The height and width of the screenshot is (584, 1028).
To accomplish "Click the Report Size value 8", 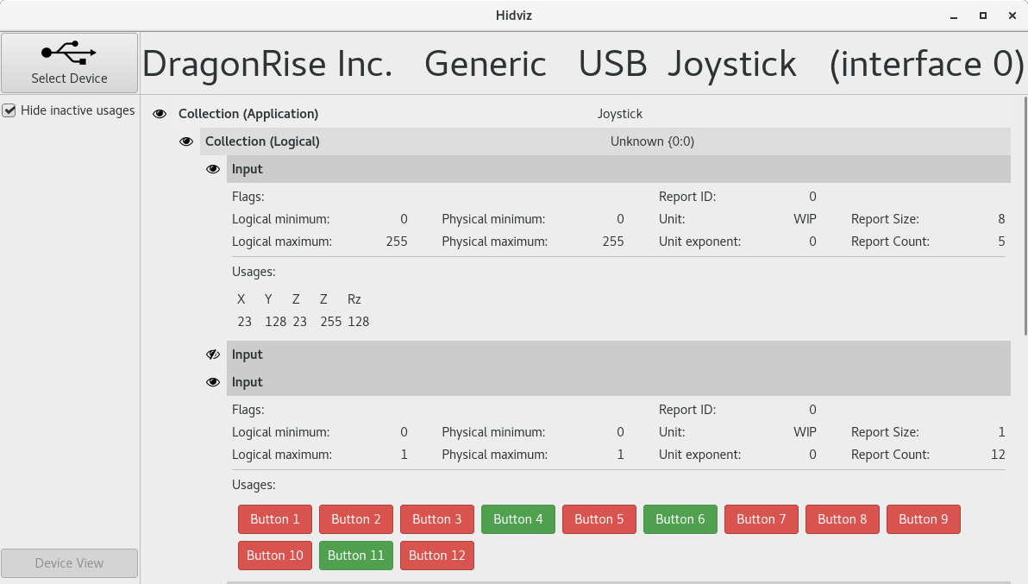I will click(1001, 219).
